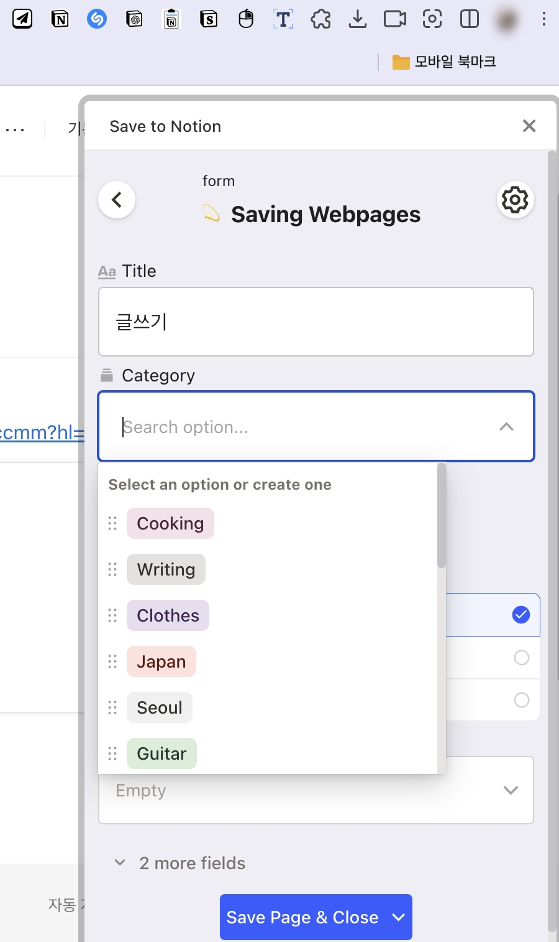
Task: Click the ChatGPT knot extension icon
Action: 134,19
